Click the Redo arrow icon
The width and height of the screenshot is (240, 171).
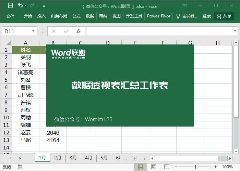[x=32, y=5]
